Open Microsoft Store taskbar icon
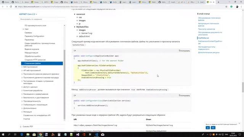This screenshot has height=137, width=244. pos(34,134)
